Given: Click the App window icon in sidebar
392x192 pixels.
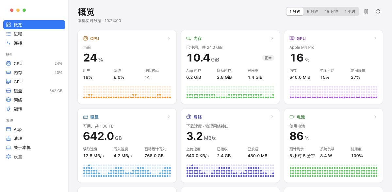Looking at the screenshot, I should click(8, 129).
